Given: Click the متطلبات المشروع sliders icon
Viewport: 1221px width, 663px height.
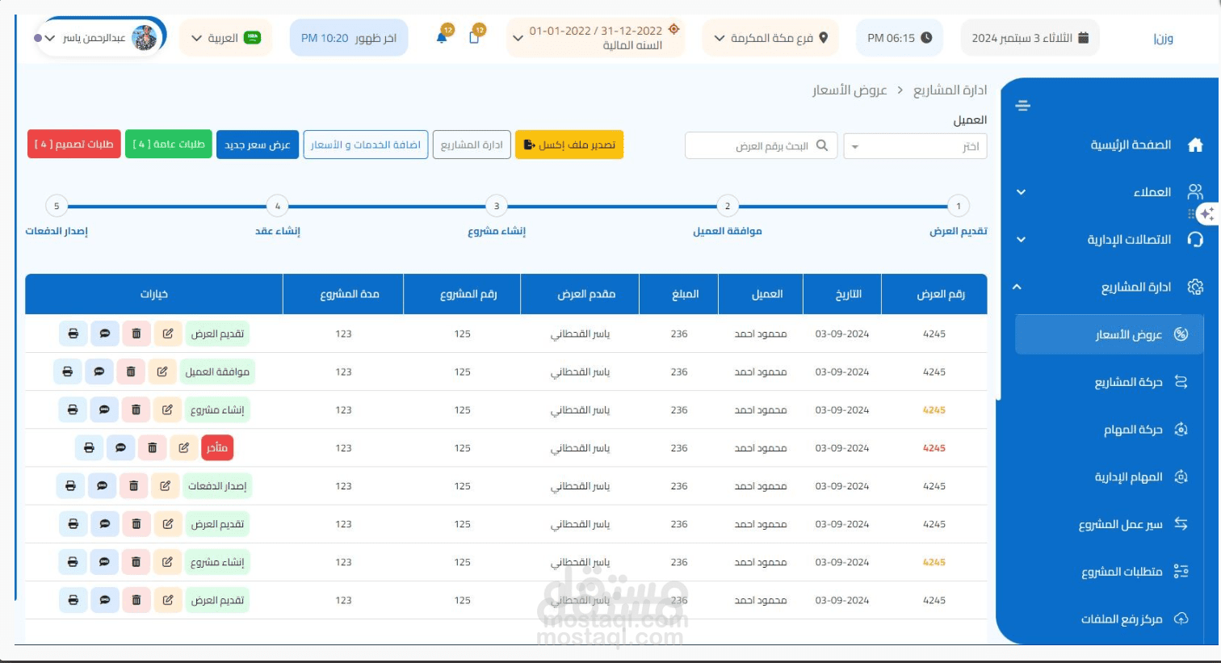Looking at the screenshot, I should 1181,571.
